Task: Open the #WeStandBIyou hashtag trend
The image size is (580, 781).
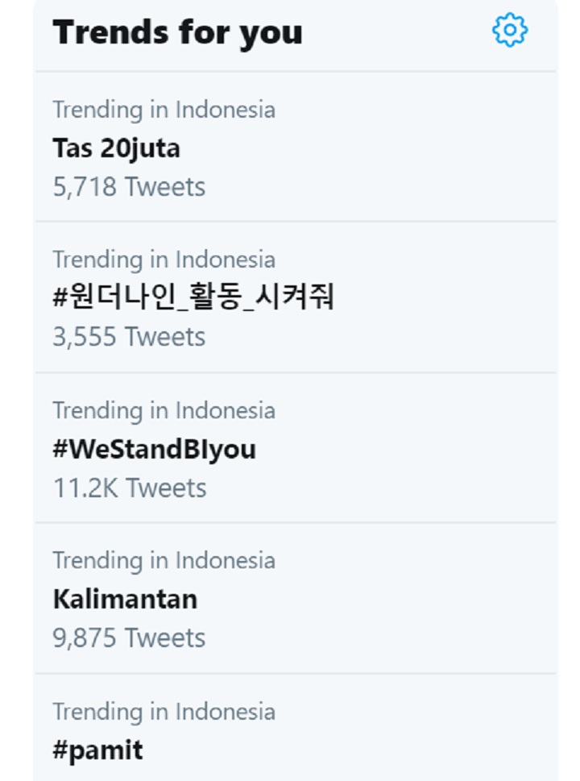Action: pyautogui.click(x=155, y=449)
